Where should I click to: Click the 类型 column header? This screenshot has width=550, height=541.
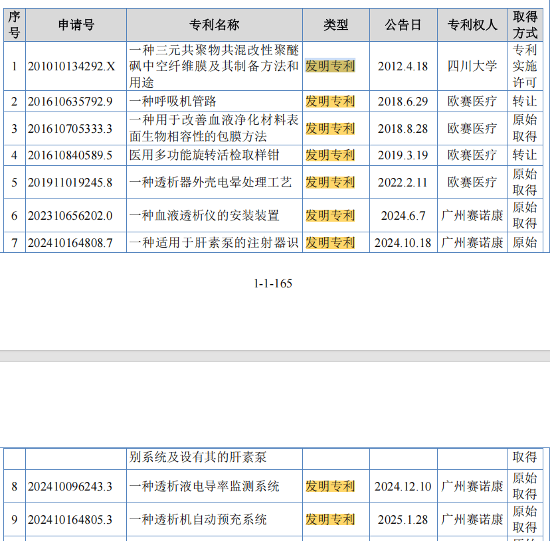coord(335,25)
